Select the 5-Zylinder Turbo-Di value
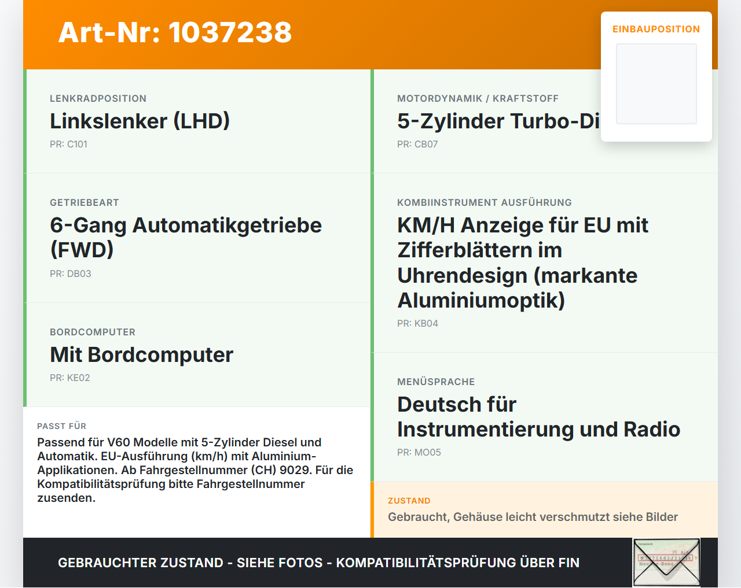 click(x=498, y=121)
